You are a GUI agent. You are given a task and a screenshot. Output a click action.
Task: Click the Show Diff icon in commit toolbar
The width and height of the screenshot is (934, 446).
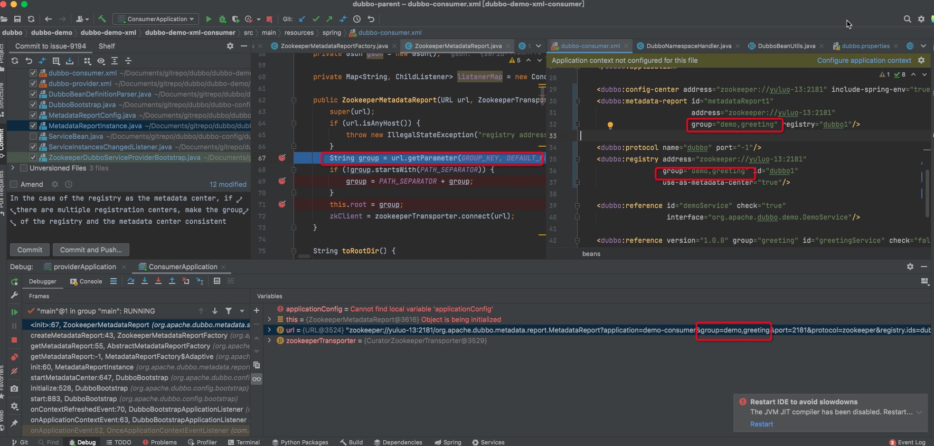[x=42, y=61]
